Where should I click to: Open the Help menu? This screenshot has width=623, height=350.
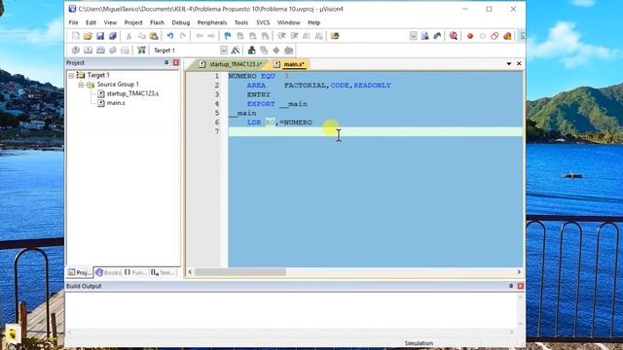313,22
